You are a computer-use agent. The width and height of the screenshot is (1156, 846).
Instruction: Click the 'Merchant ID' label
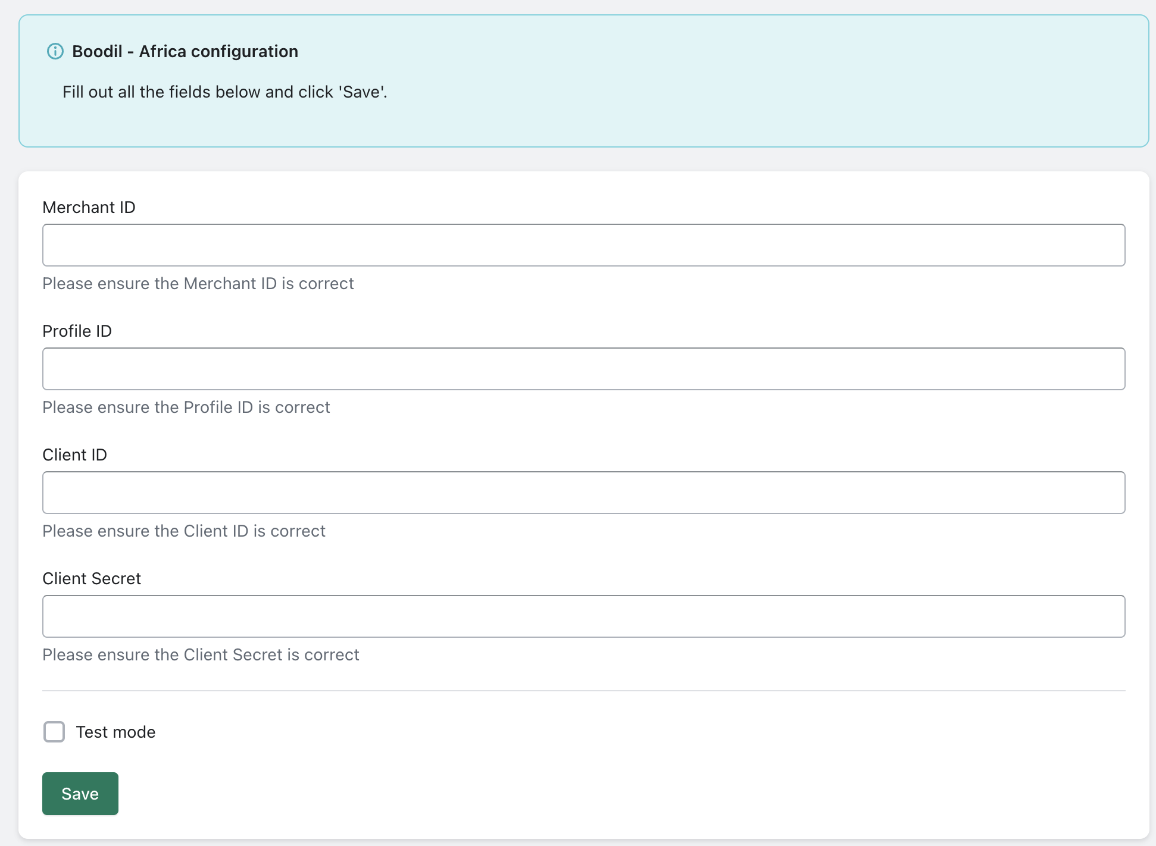(89, 207)
